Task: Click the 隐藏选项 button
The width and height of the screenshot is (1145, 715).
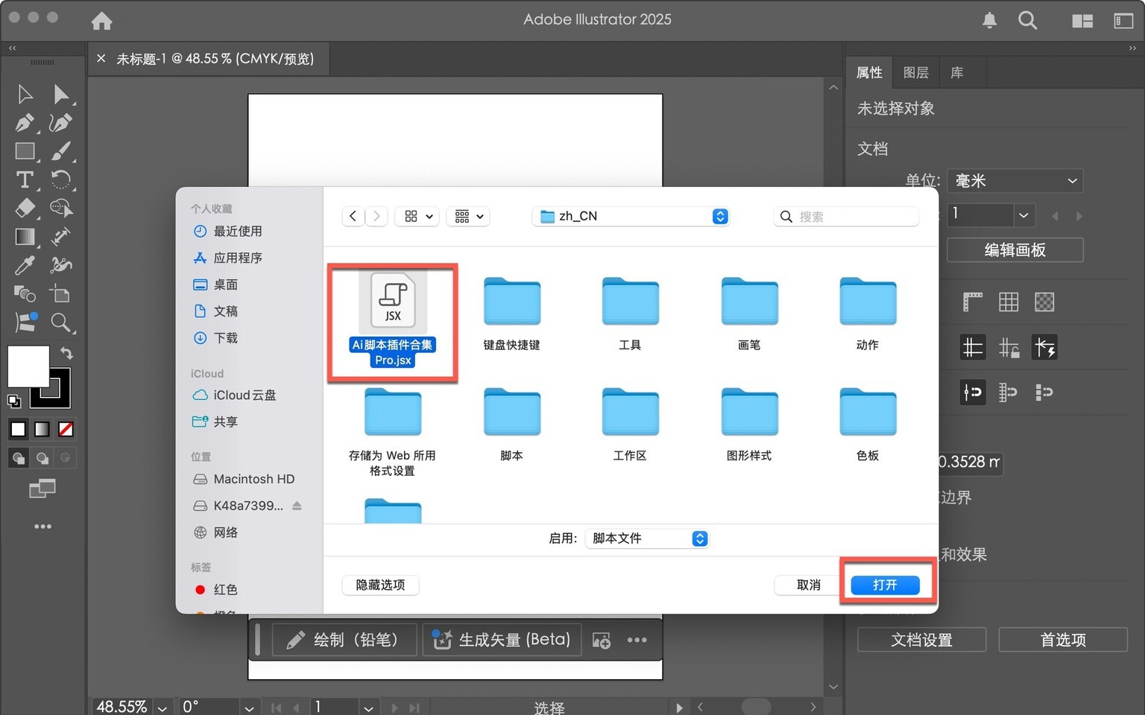Action: tap(380, 585)
